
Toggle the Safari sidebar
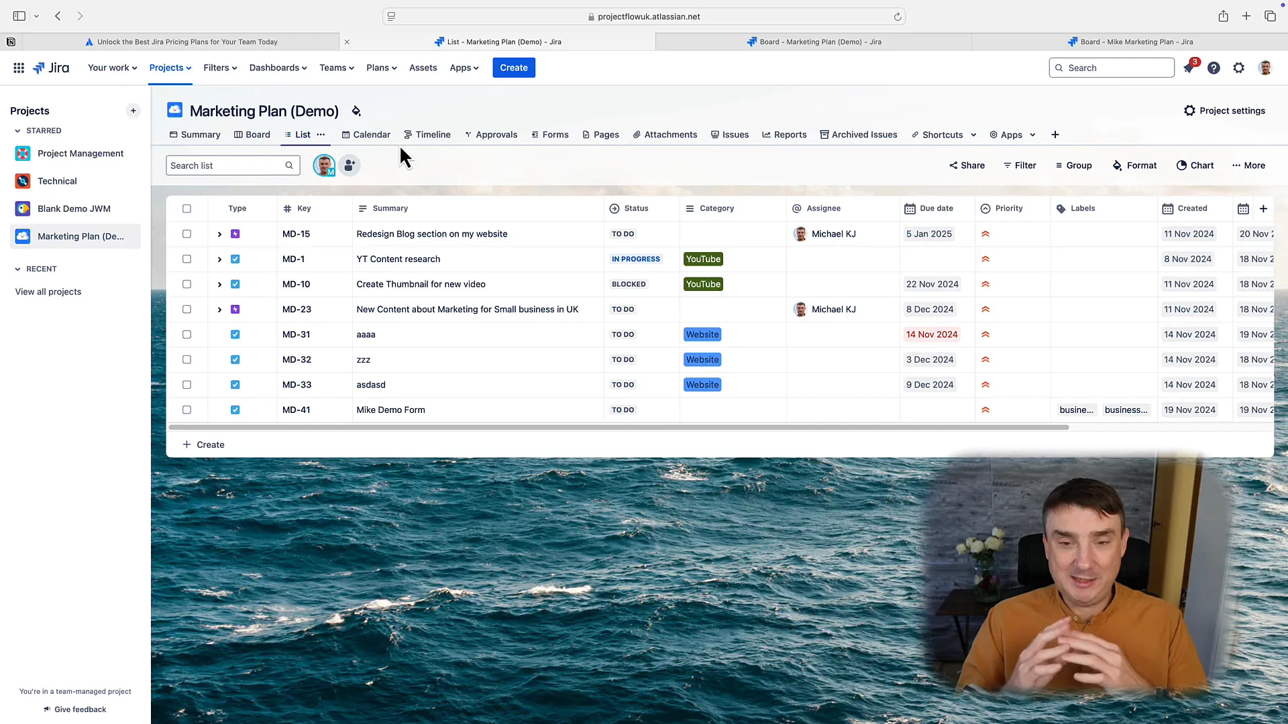click(19, 16)
